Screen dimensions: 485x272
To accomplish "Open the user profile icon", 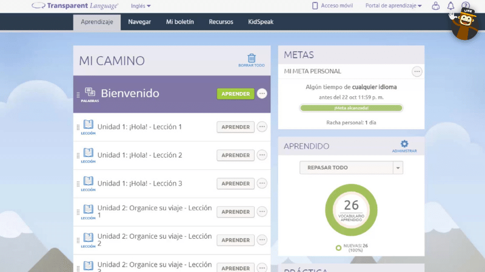I will [x=435, y=5].
